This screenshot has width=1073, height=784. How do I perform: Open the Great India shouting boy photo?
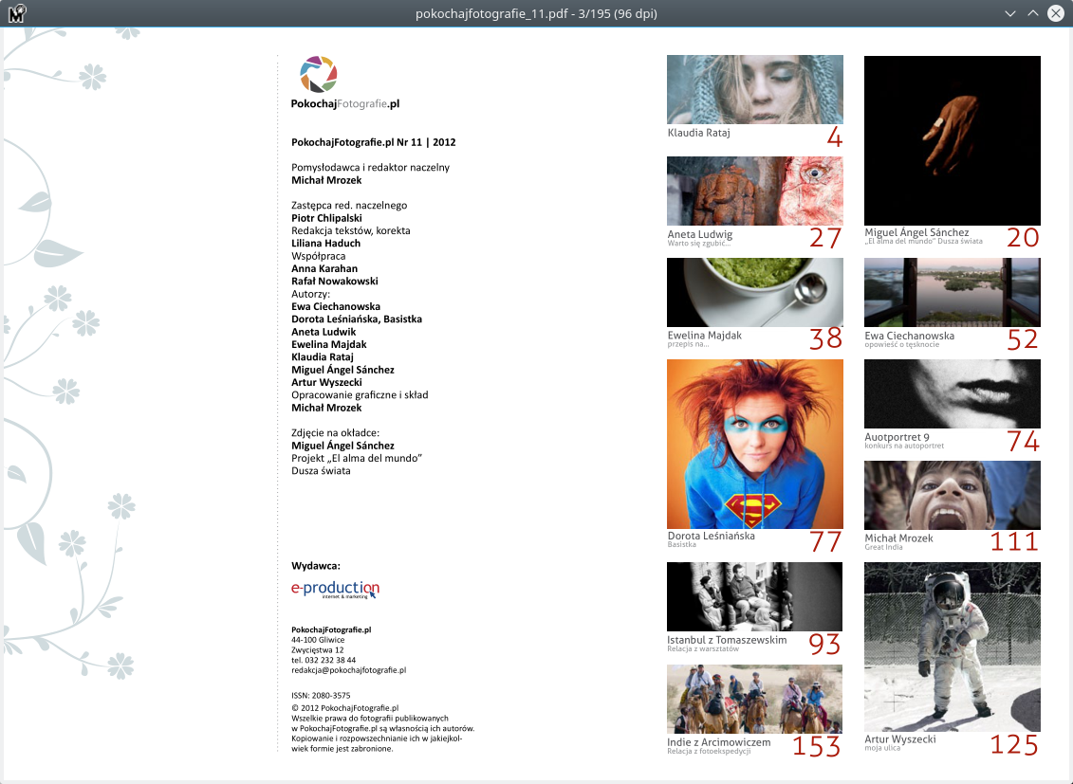point(952,495)
